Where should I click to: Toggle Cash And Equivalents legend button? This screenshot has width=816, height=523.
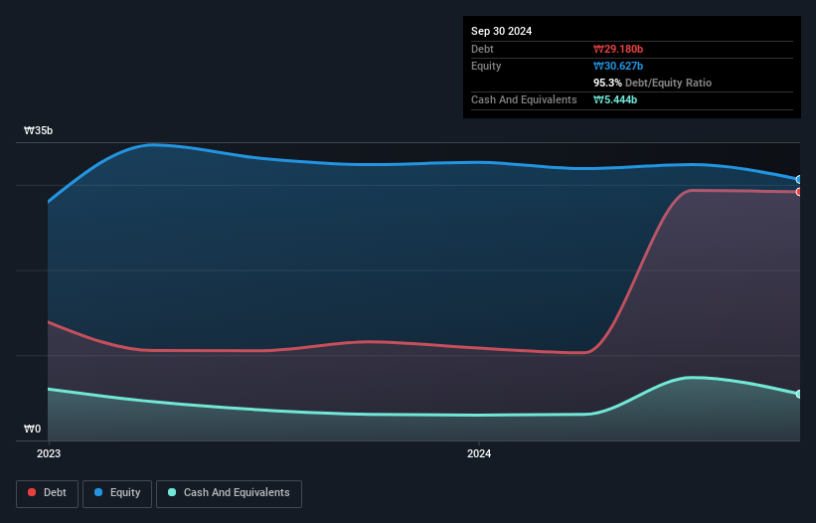click(229, 493)
